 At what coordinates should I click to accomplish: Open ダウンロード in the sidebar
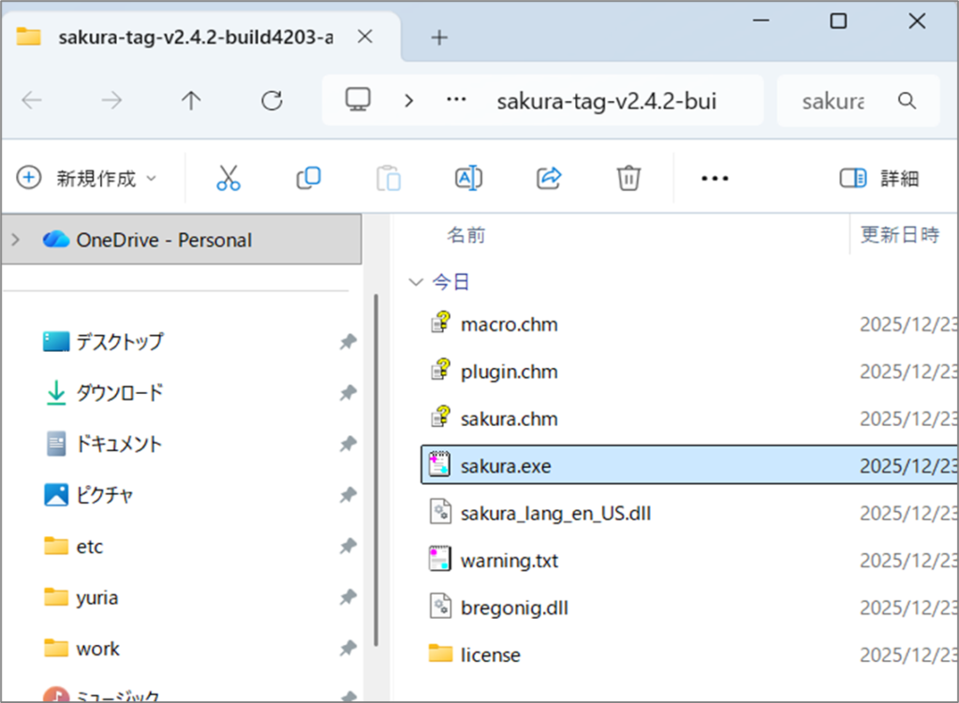119,393
